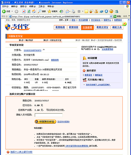The image size is (131, 155).
Task: Click the tips link under 天川妹妹小贴士
Action: [x=98, y=85]
